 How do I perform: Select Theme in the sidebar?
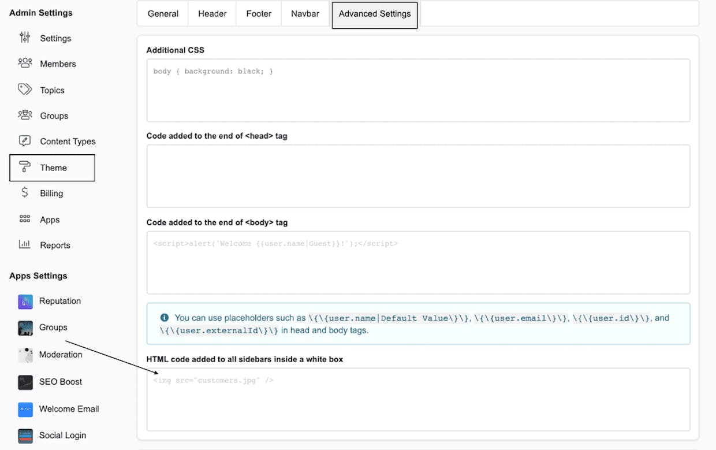tap(52, 168)
